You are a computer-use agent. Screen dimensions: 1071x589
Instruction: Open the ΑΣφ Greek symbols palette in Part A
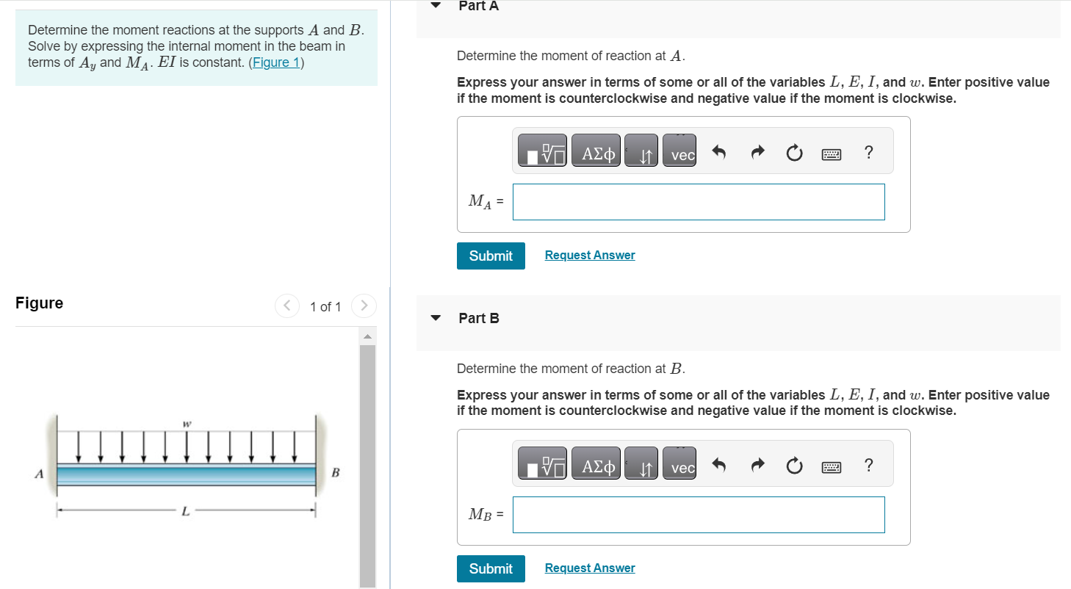[595, 150]
